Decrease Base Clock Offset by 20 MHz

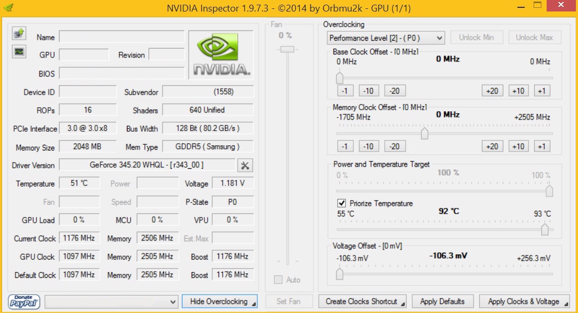click(x=395, y=91)
